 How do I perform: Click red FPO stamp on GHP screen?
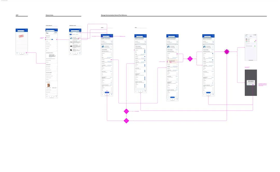(x=21, y=36)
